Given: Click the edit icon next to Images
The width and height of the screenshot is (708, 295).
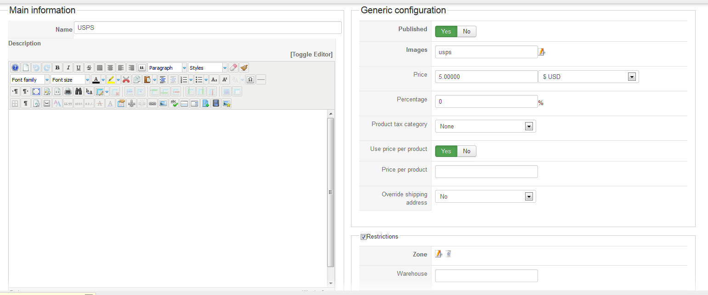Looking at the screenshot, I should tap(542, 52).
